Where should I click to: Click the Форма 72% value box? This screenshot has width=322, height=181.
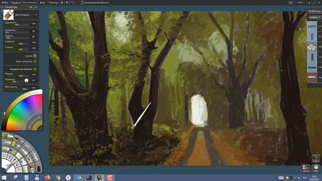34,75
